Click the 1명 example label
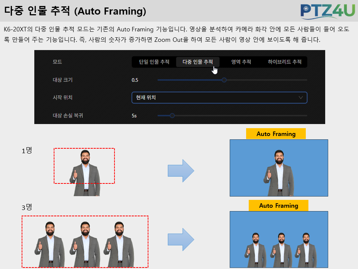 (27, 151)
